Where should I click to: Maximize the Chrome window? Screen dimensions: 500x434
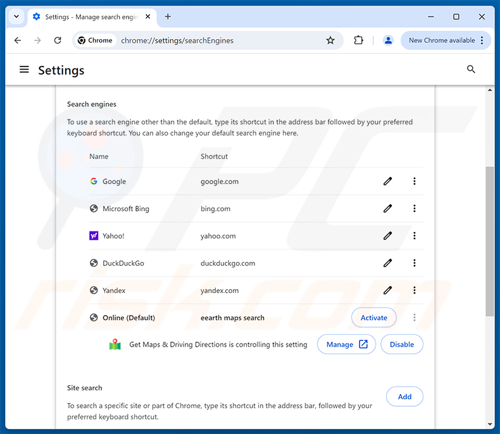(456, 16)
